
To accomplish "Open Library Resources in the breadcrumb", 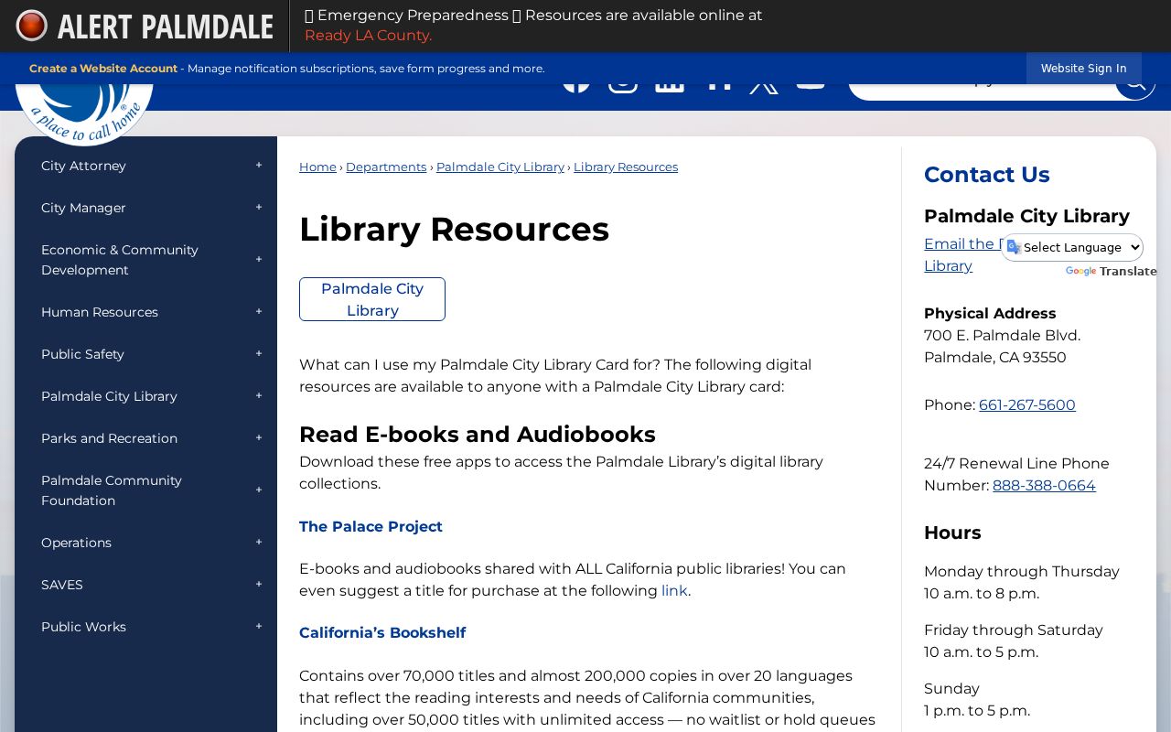I will [x=626, y=167].
